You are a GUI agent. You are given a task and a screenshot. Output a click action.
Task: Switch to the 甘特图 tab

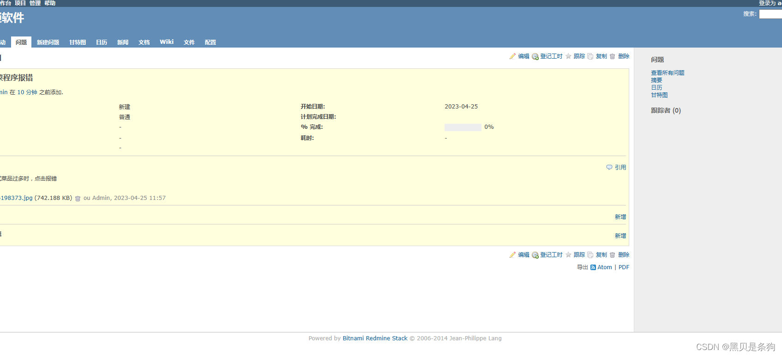point(78,42)
